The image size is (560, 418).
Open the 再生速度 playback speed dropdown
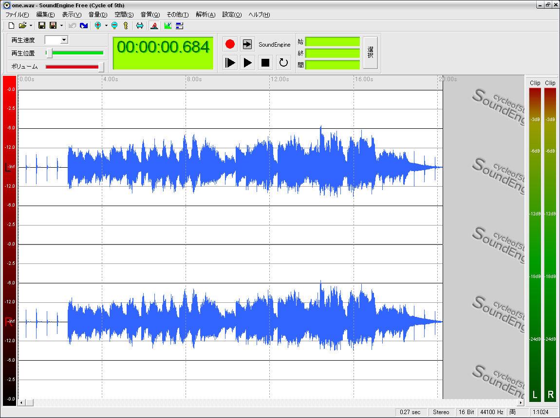[64, 40]
